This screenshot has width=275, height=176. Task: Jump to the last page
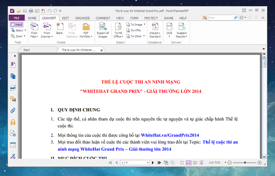[x=159, y=163]
